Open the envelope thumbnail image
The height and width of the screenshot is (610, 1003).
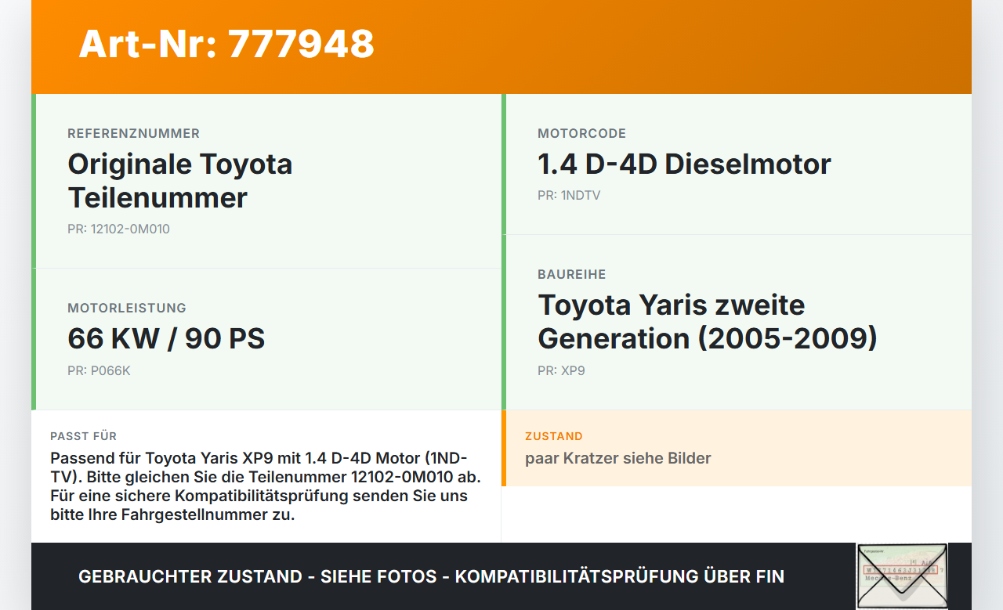(902, 576)
